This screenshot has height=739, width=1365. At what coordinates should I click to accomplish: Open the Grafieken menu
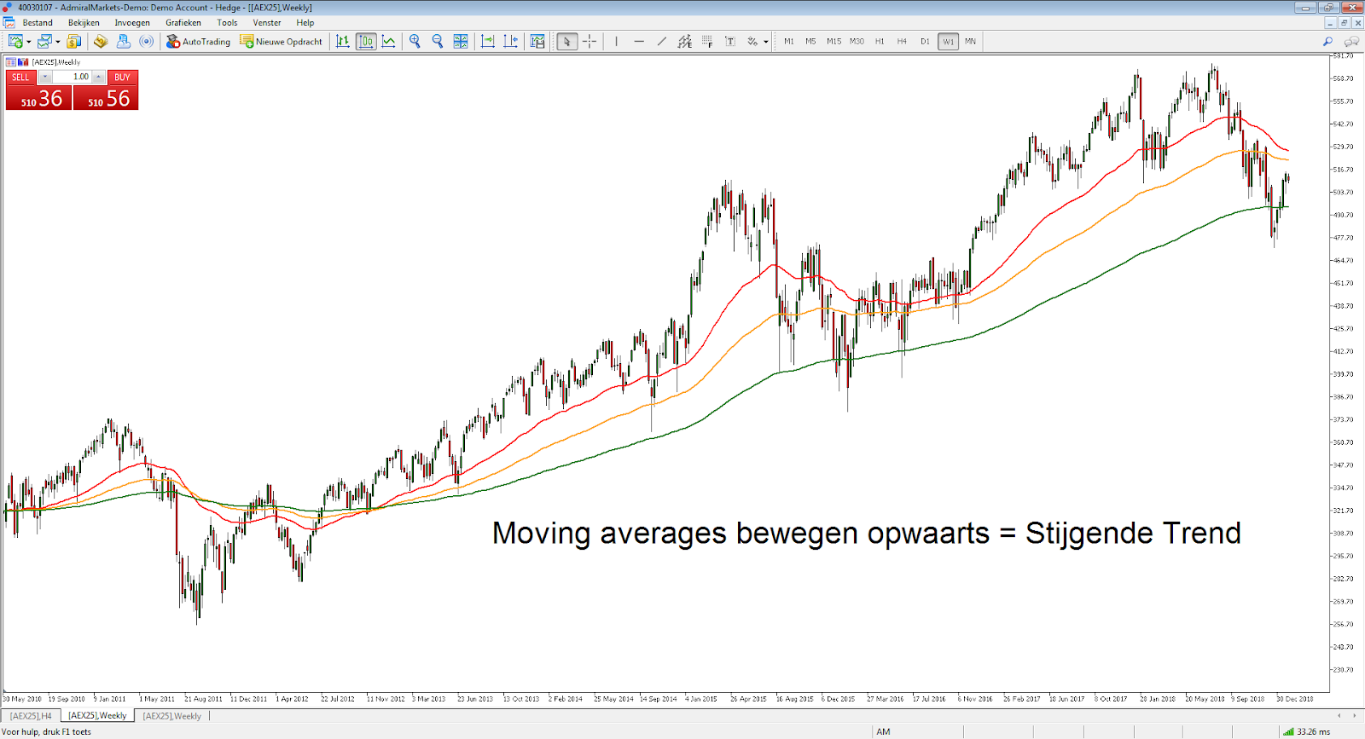pos(183,23)
